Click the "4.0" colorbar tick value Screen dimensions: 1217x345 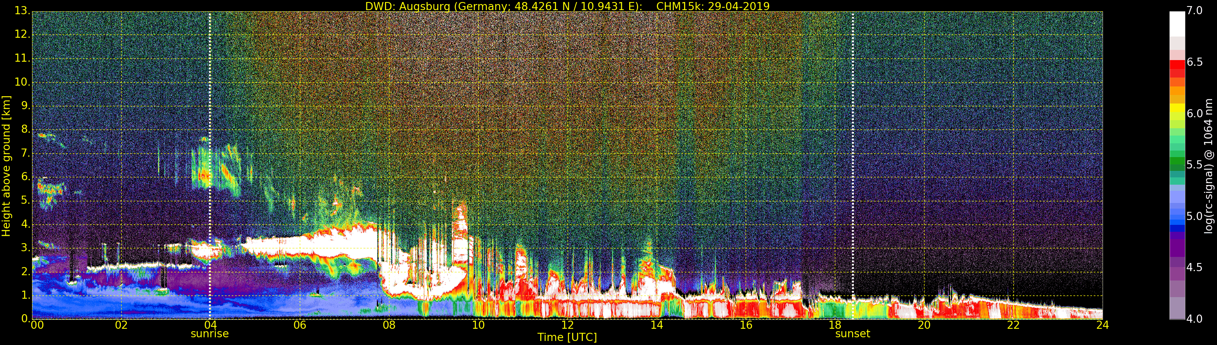pos(1194,319)
